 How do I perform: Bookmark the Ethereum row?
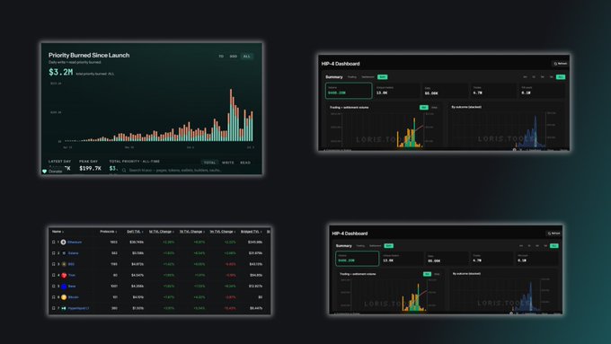tap(53, 242)
